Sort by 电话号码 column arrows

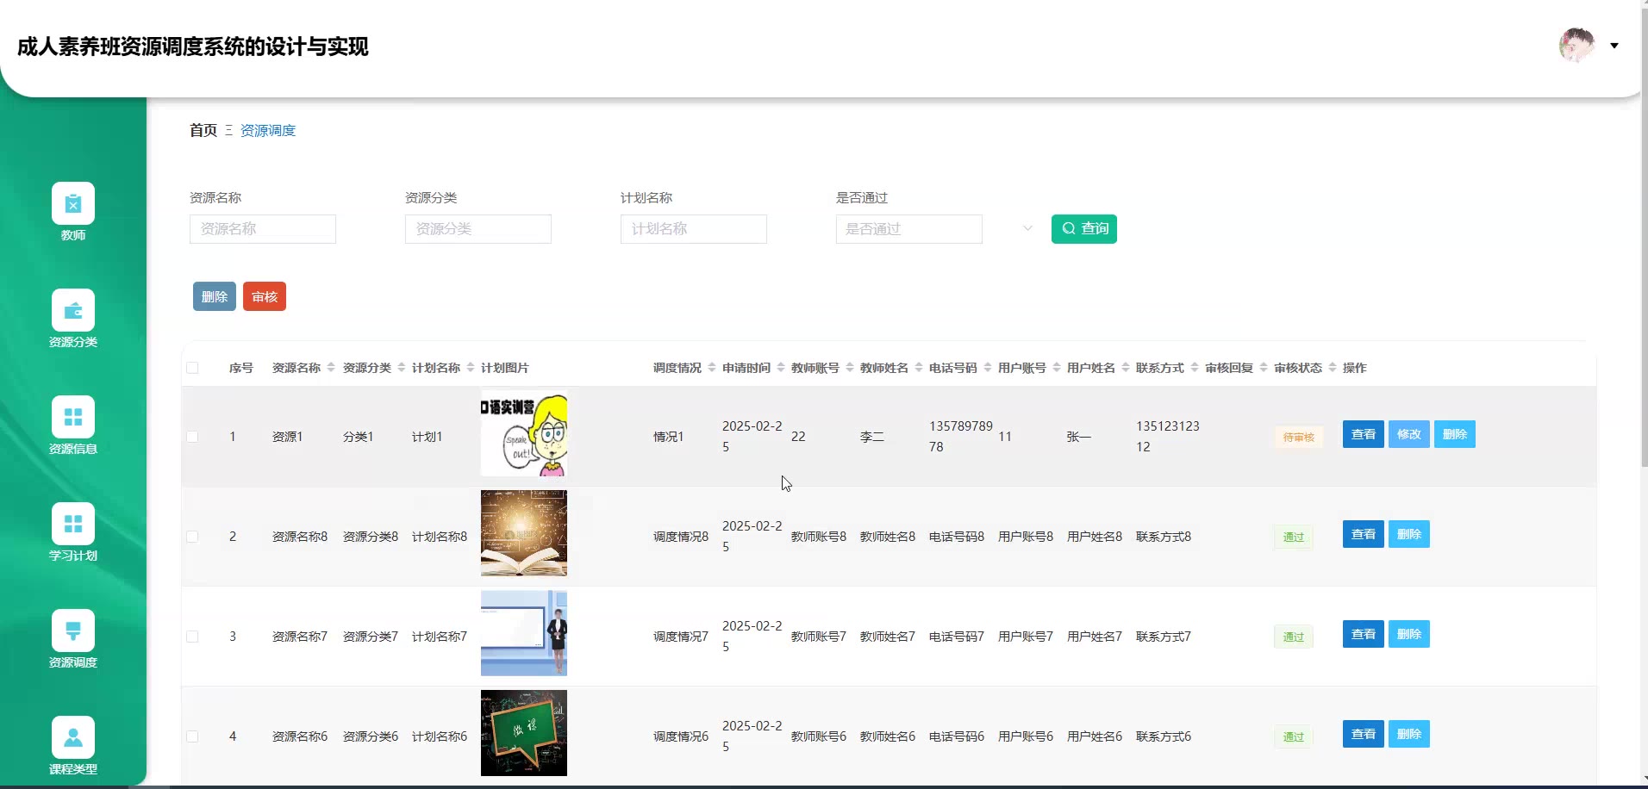(x=988, y=368)
